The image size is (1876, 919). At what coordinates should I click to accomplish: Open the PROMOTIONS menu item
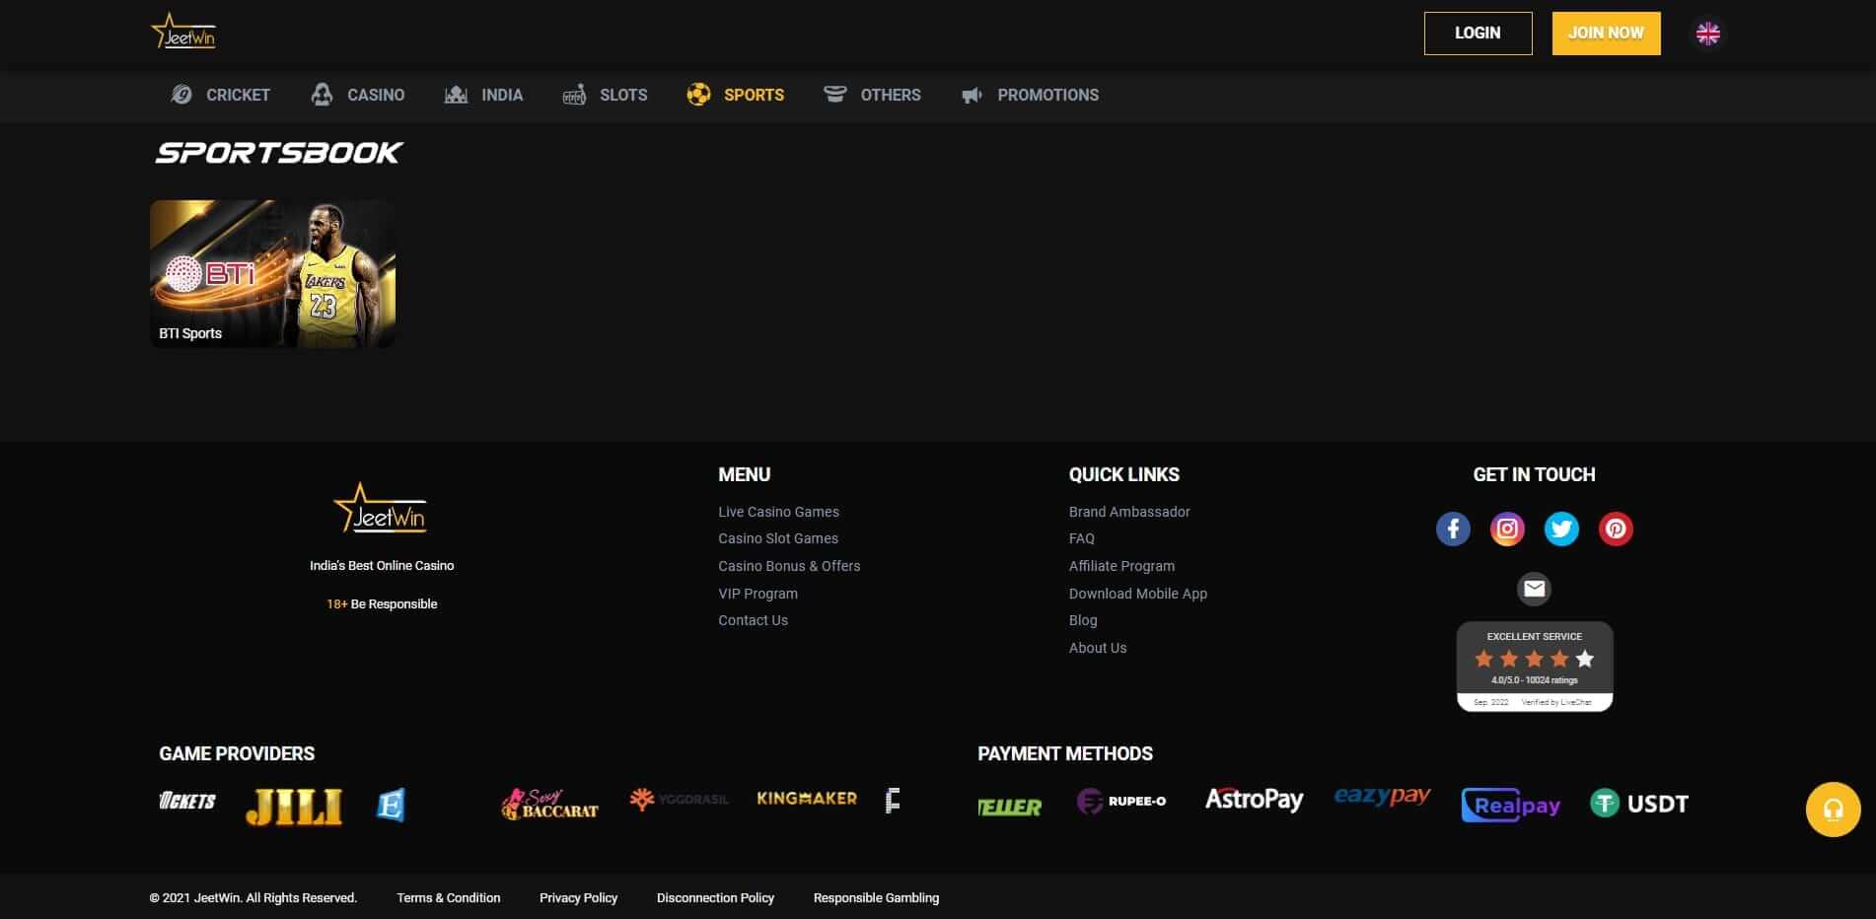(x=1048, y=95)
